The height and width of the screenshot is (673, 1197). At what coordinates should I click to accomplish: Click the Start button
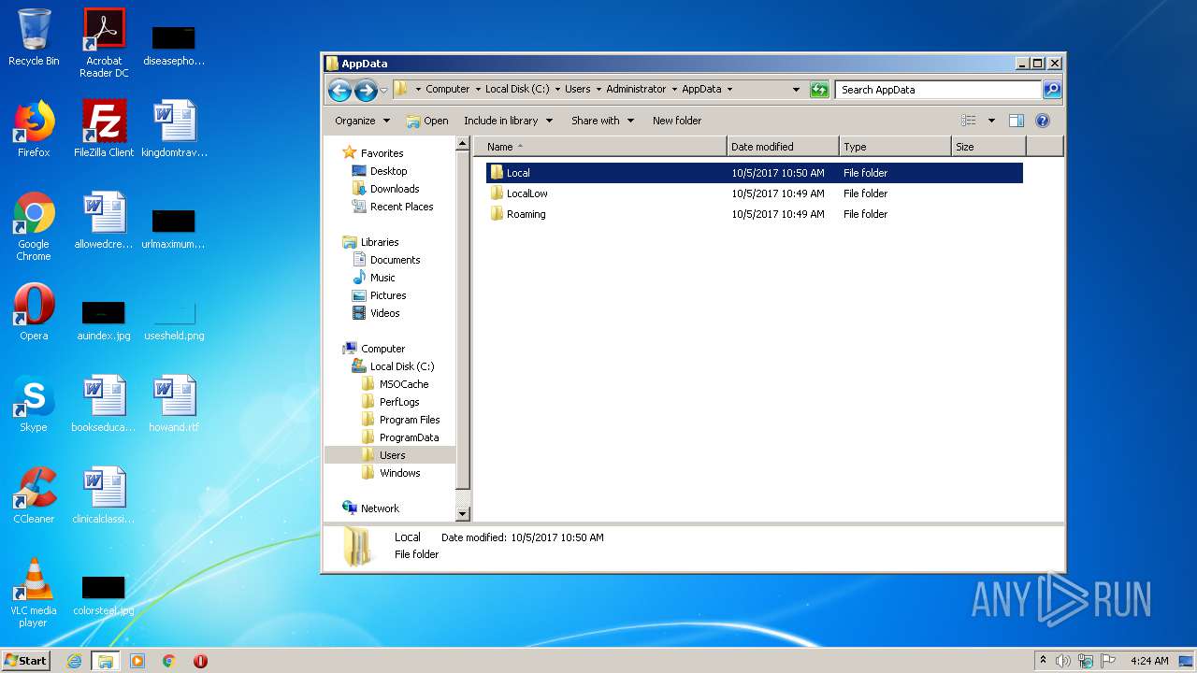click(26, 660)
